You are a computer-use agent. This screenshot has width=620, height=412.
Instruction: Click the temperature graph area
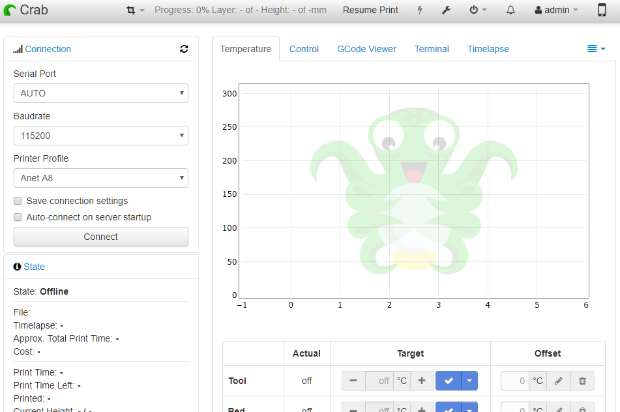[414, 191]
